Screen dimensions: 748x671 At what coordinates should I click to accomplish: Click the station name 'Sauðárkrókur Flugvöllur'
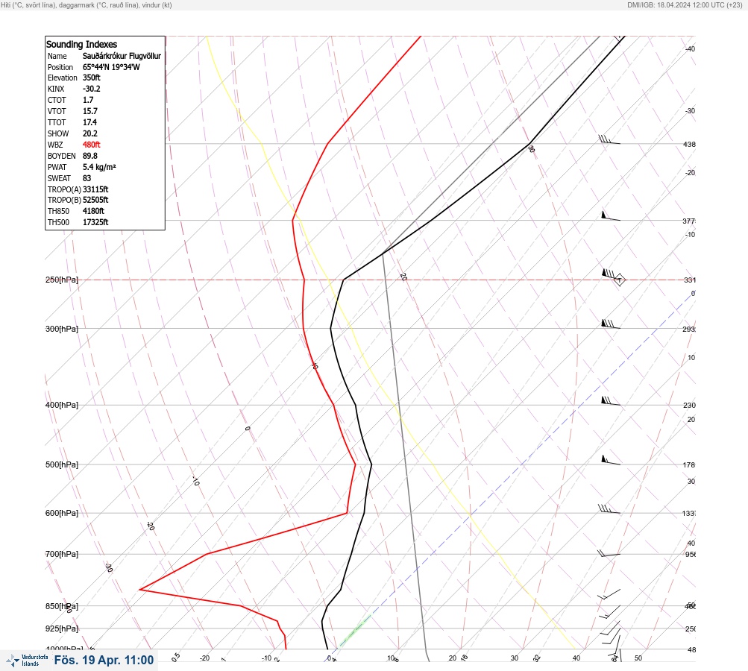pos(122,56)
